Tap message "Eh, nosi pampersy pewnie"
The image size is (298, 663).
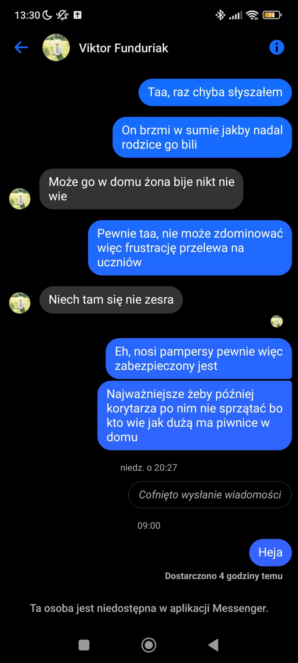(199, 358)
